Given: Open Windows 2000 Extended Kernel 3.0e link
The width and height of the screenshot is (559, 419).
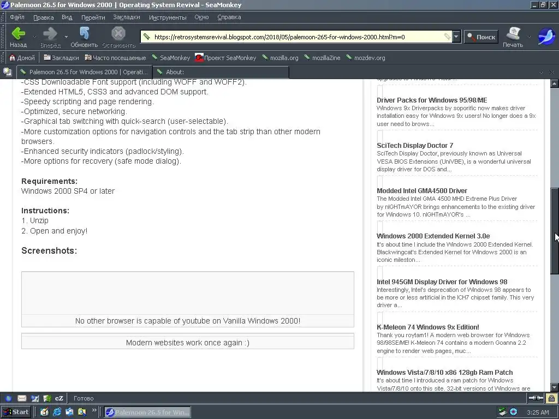Looking at the screenshot, I should tap(433, 236).
